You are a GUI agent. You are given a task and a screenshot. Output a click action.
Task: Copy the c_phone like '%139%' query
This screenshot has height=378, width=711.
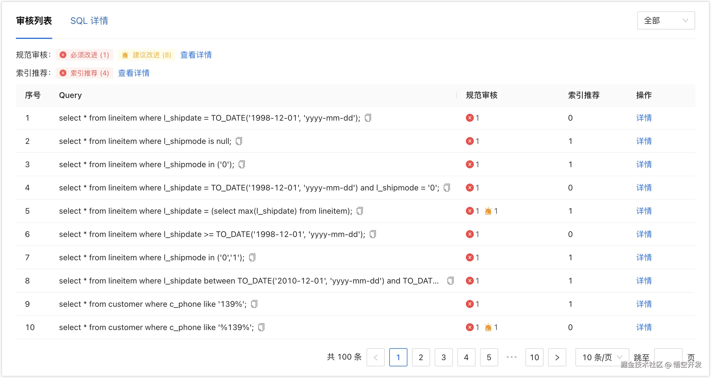pyautogui.click(x=261, y=327)
